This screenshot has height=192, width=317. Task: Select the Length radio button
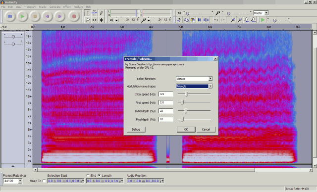(x=99, y=176)
